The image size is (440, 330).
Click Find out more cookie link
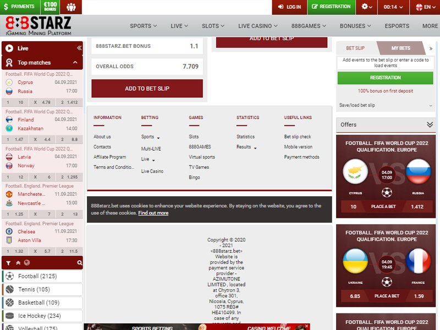click(153, 213)
